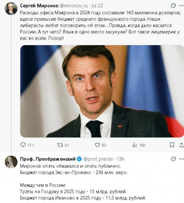Bookmark Mironov's tweet
184x203 pixels.
point(172,145)
